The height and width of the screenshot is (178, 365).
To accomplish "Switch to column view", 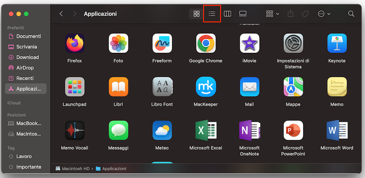I will click(x=227, y=14).
